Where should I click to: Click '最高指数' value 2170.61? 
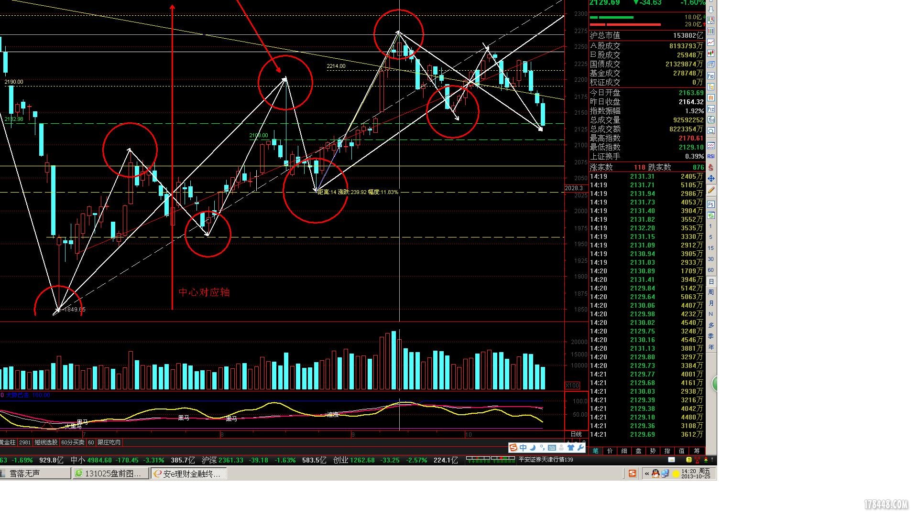tap(691, 138)
